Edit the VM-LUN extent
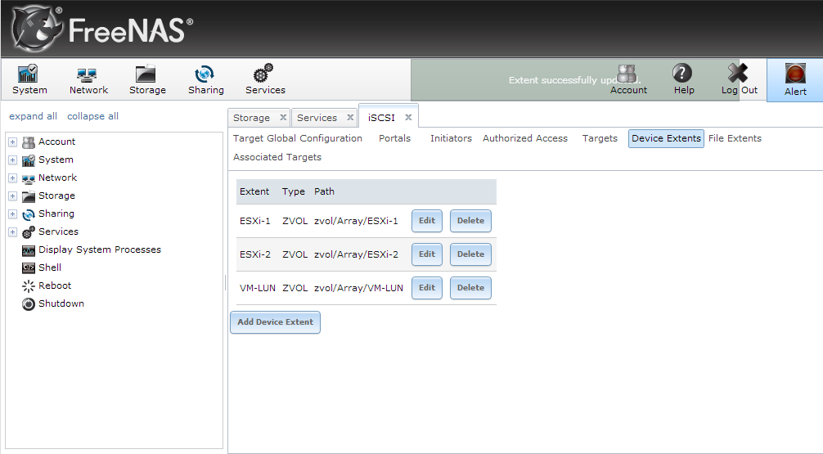Viewport: 823px width, 454px height. point(427,288)
